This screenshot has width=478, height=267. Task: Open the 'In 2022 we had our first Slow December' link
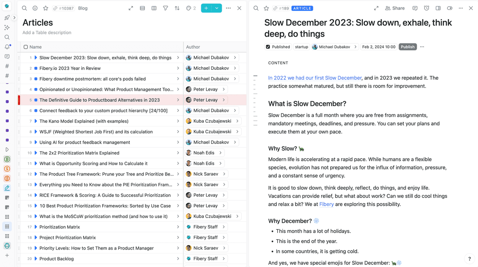tap(315, 78)
